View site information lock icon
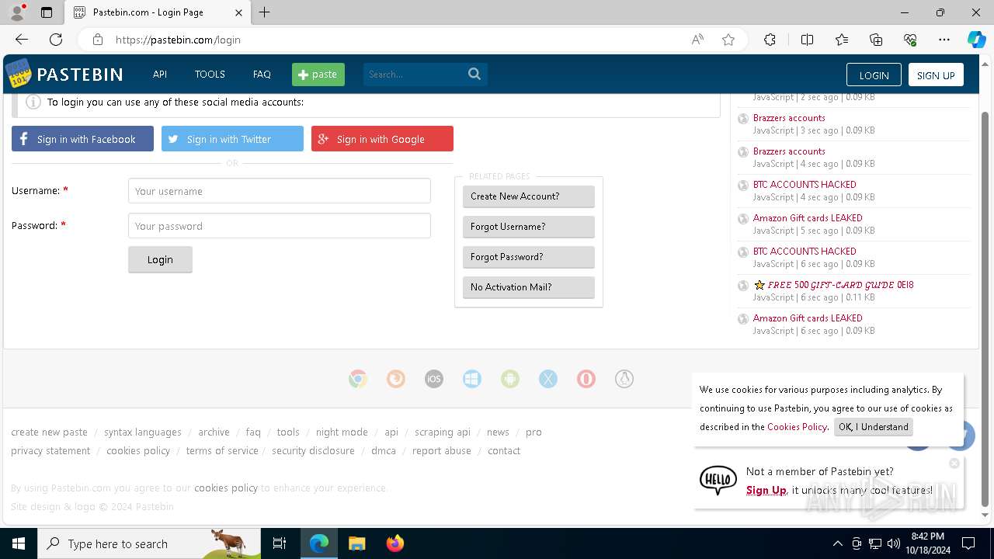The width and height of the screenshot is (994, 559). (x=97, y=40)
